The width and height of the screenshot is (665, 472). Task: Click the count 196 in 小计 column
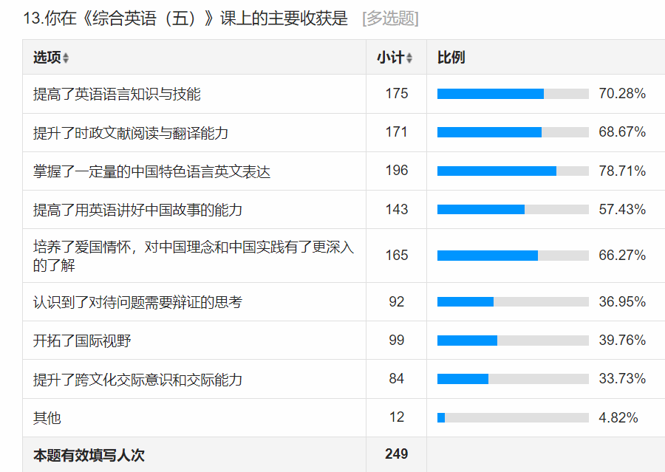pos(397,171)
